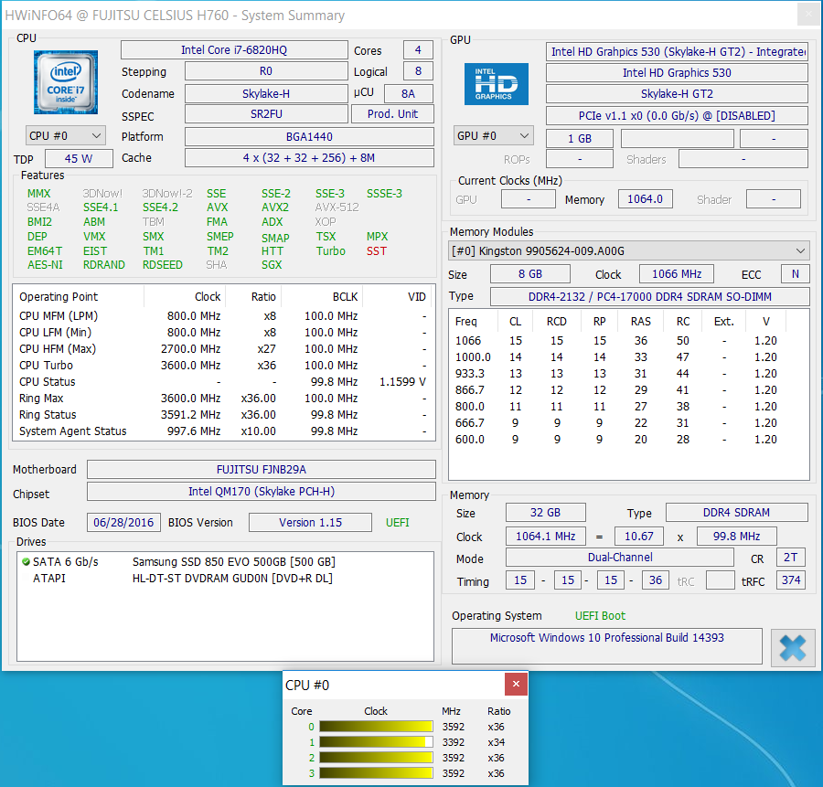Click the Cache 4 x (32 + 32 + 256) + 8M field
Image resolution: width=823 pixels, height=787 pixels.
pyautogui.click(x=309, y=158)
